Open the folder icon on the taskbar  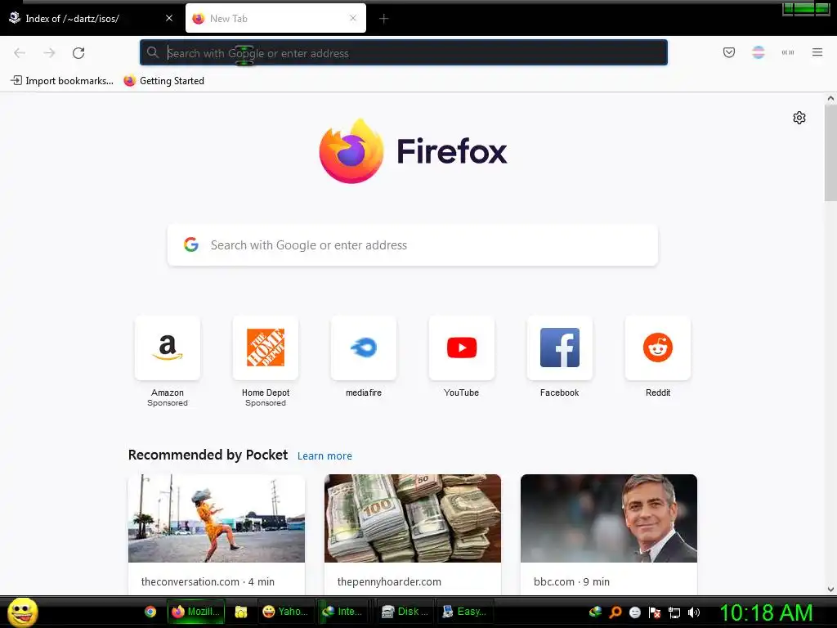tap(241, 612)
